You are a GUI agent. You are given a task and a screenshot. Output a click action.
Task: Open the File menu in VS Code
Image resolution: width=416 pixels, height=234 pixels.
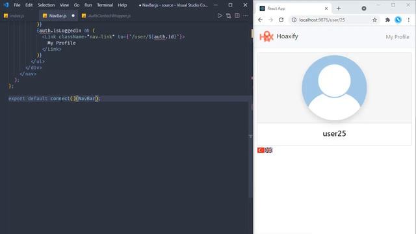point(17,5)
